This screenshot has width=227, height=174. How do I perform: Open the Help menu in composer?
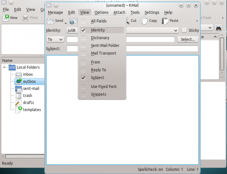click(x=168, y=12)
